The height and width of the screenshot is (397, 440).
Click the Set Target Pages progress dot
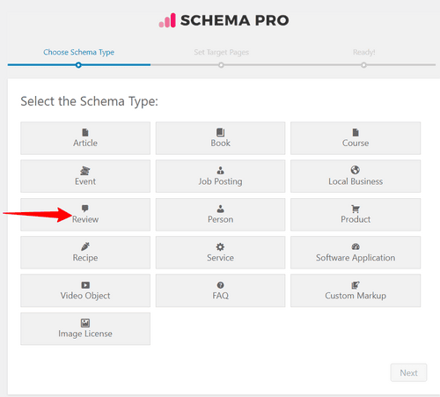[221, 65]
